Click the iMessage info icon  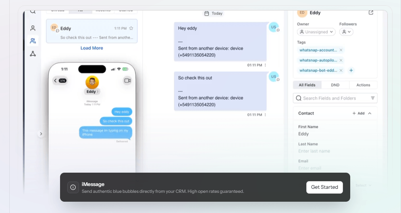coord(73,188)
